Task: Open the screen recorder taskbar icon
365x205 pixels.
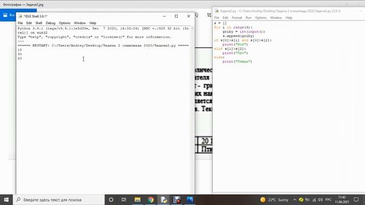Action: point(177,200)
